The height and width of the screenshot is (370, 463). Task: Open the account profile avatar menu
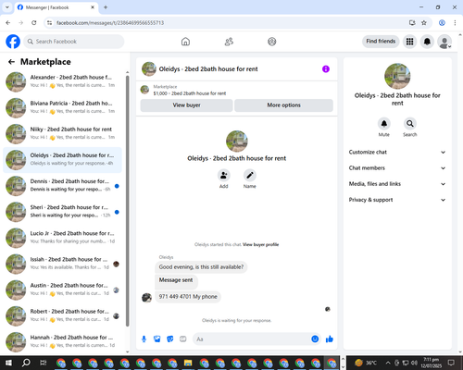pyautogui.click(x=444, y=42)
